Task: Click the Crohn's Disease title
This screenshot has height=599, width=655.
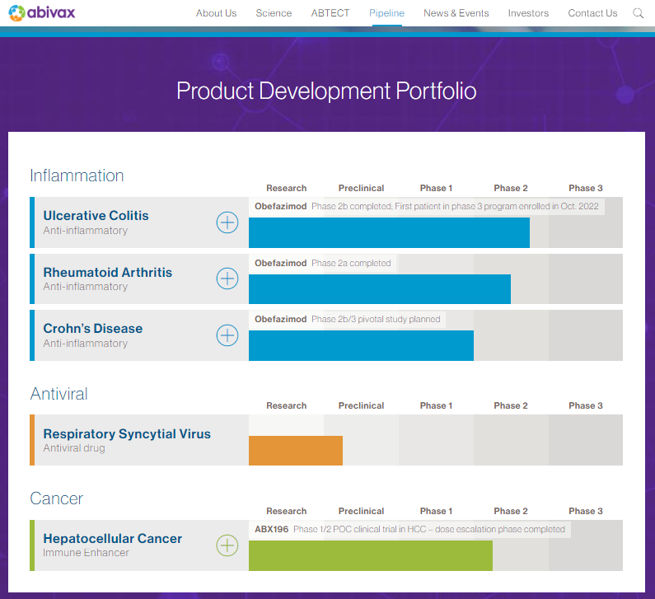Action: pyautogui.click(x=93, y=328)
